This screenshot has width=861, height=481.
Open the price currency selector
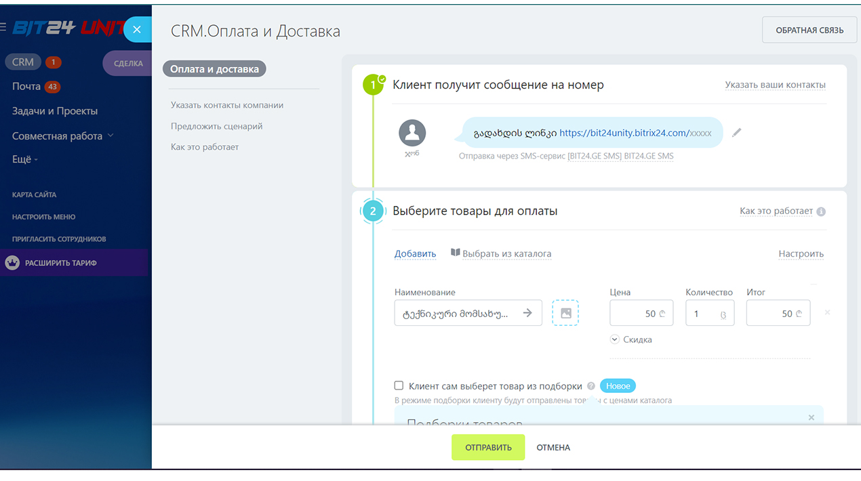pyautogui.click(x=663, y=314)
